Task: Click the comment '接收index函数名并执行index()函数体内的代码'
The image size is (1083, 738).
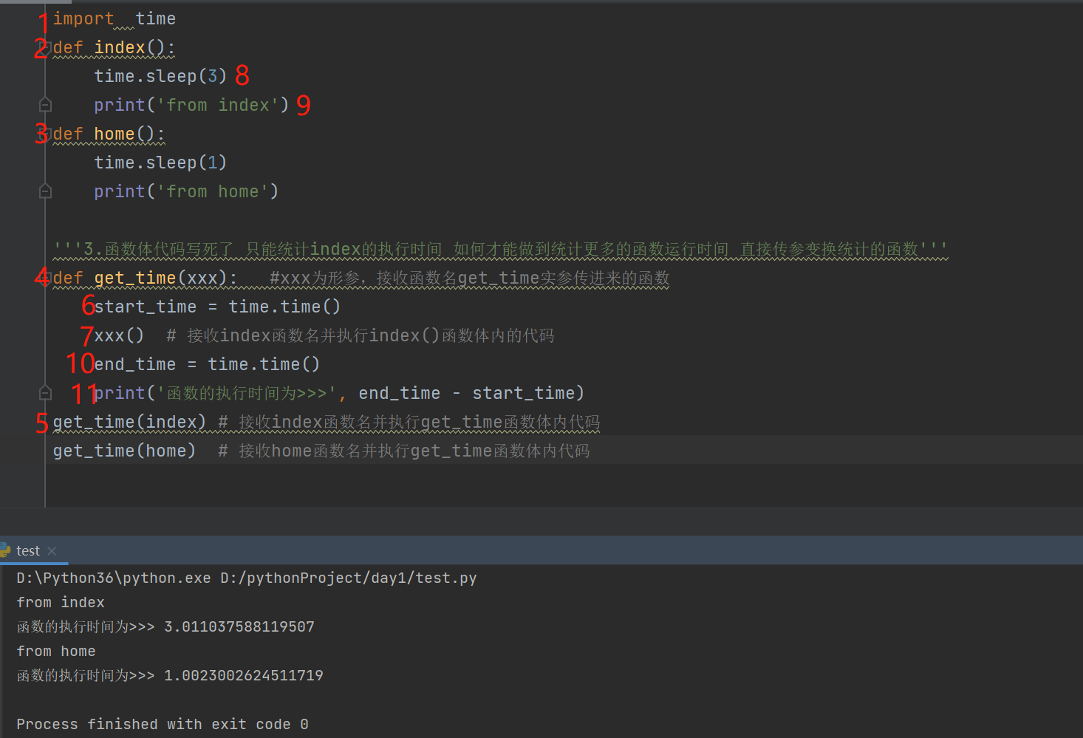Action: (361, 336)
